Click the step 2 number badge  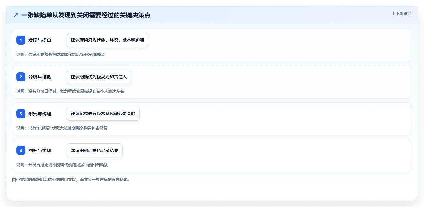[21, 77]
